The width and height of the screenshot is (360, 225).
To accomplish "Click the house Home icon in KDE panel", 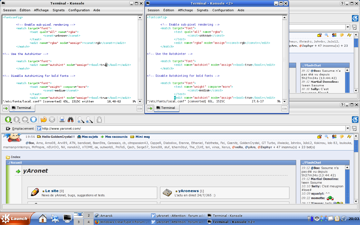I will point(43,218).
